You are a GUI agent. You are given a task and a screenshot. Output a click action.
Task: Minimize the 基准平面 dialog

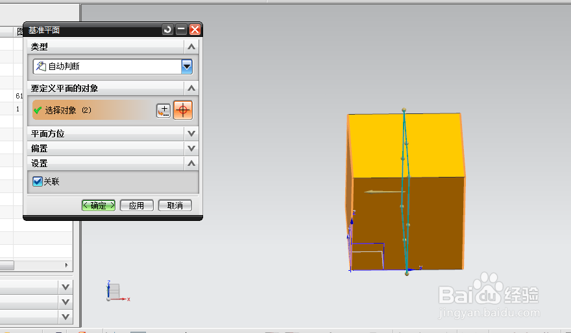coord(181,29)
